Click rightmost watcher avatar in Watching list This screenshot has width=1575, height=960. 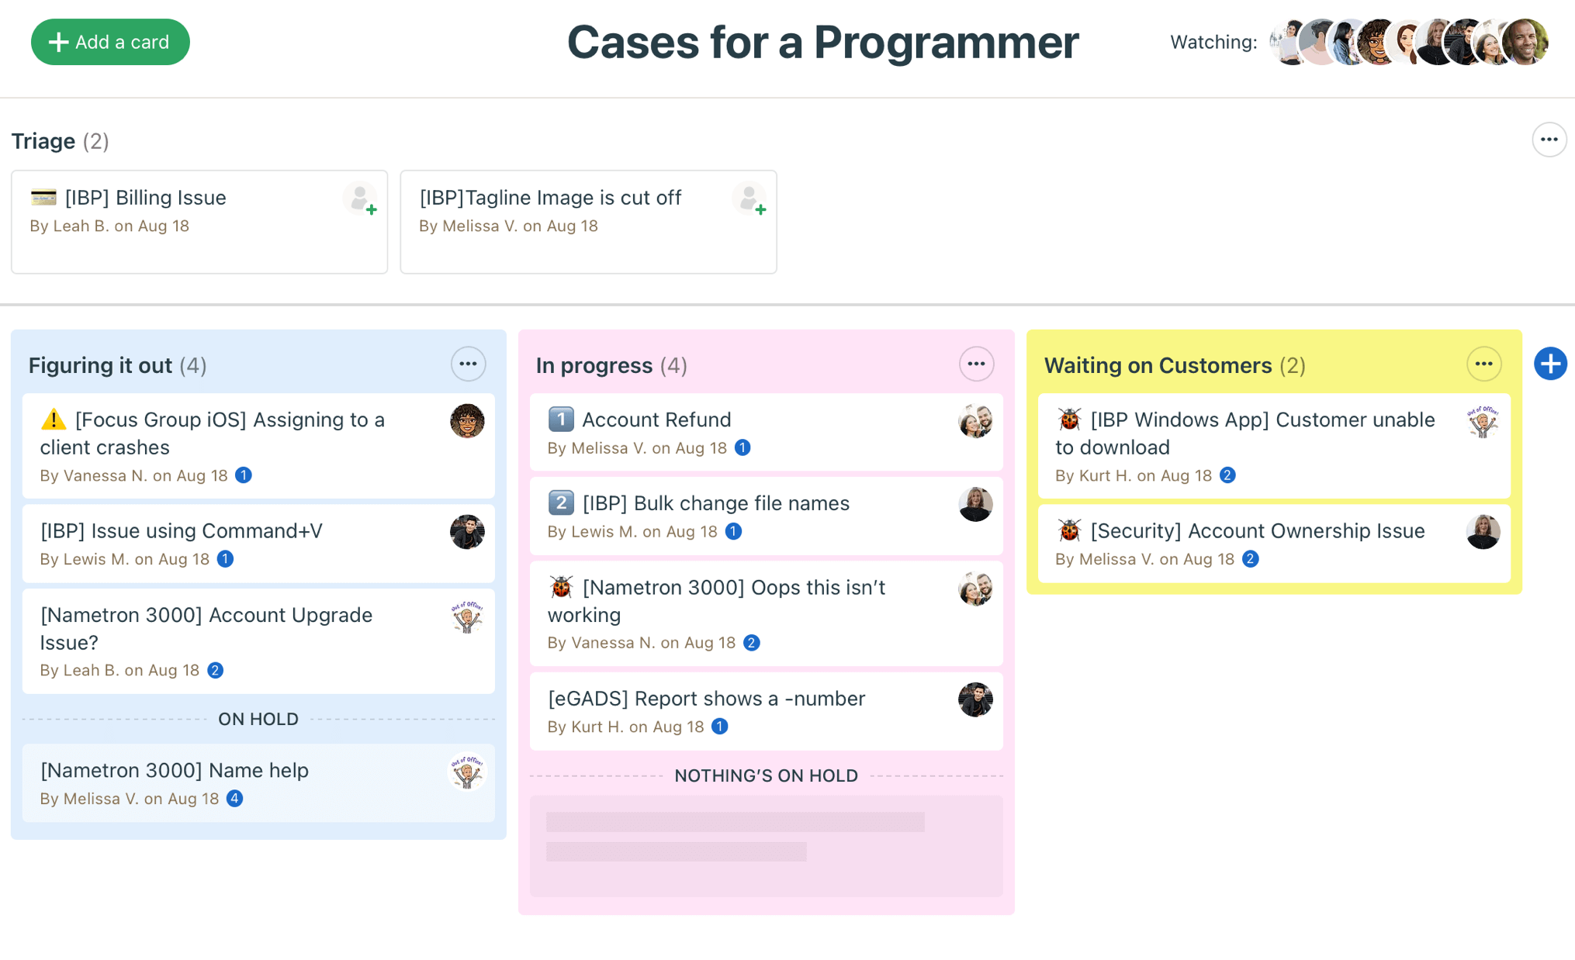pyautogui.click(x=1526, y=42)
